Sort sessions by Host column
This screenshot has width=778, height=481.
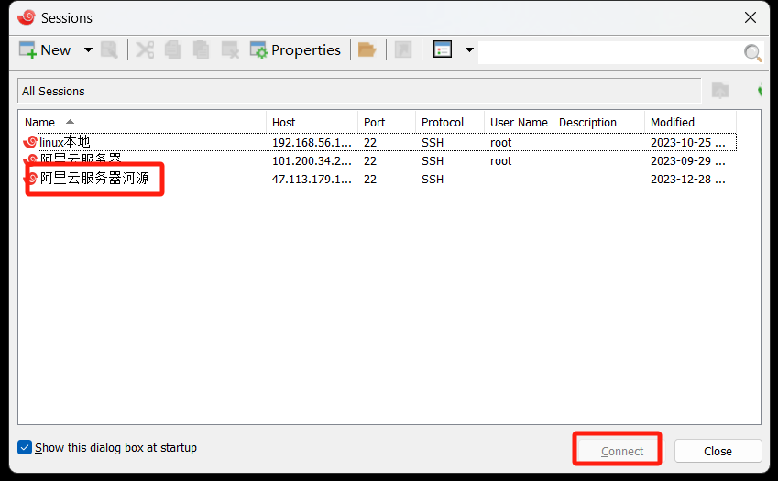point(312,122)
